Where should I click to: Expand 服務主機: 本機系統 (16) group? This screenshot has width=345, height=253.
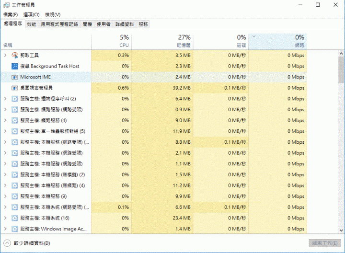tap(5, 218)
